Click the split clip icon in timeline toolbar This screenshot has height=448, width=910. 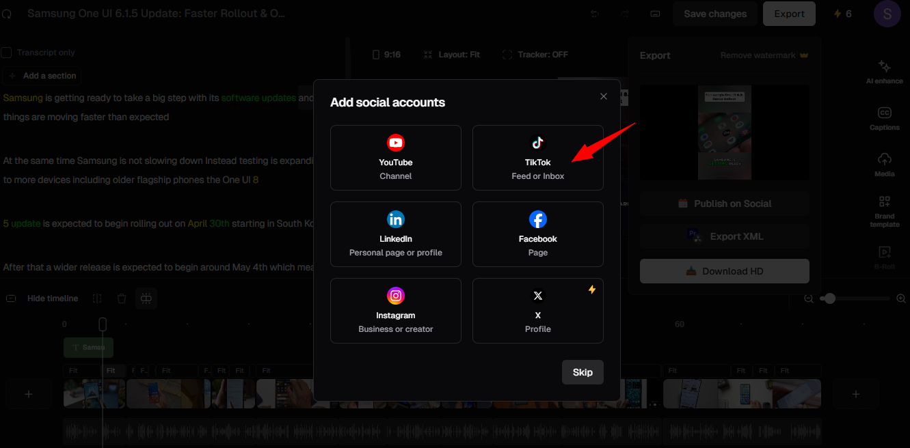click(97, 298)
